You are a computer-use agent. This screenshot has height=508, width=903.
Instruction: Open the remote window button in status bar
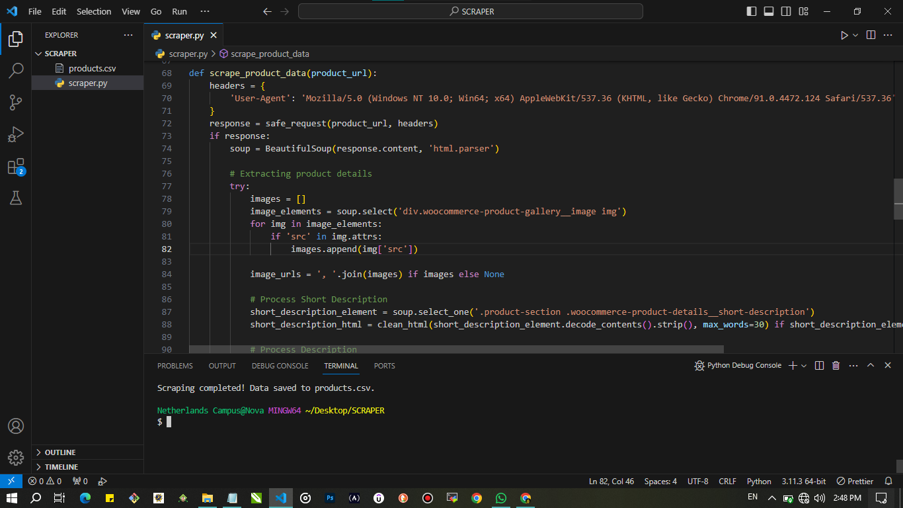pos(11,481)
